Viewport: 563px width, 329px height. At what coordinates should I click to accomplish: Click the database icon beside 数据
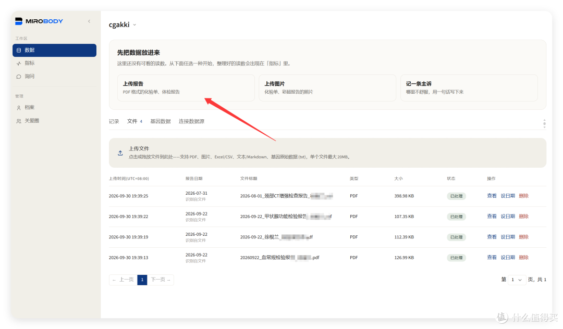click(19, 50)
